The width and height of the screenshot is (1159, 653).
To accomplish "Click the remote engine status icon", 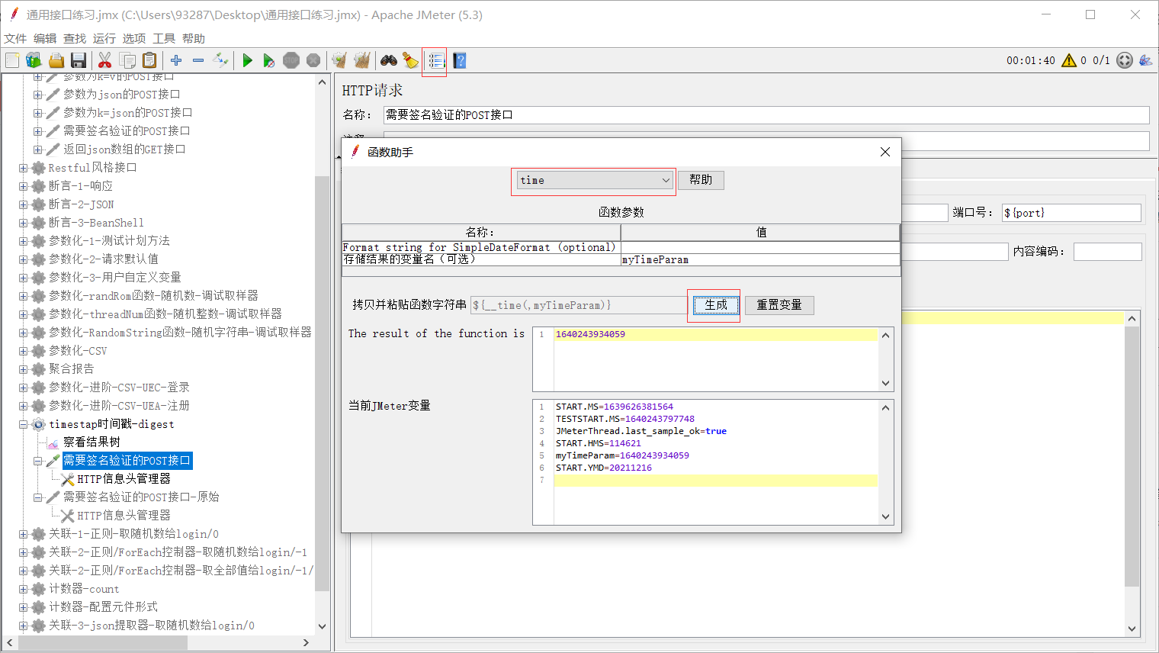I will pyautogui.click(x=1125, y=60).
